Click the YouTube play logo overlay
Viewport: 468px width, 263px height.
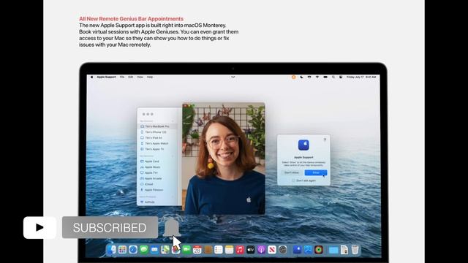point(39,227)
